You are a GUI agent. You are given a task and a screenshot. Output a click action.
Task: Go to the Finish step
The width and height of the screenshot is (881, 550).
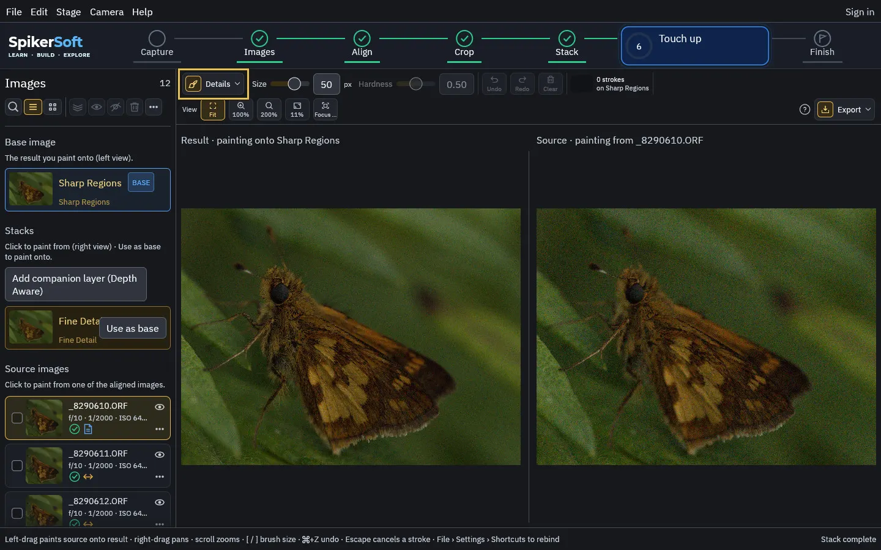coord(822,45)
